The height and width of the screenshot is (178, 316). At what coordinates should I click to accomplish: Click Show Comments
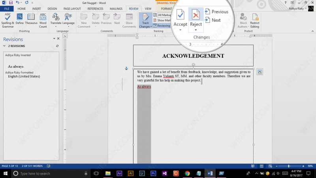tap(129, 21)
